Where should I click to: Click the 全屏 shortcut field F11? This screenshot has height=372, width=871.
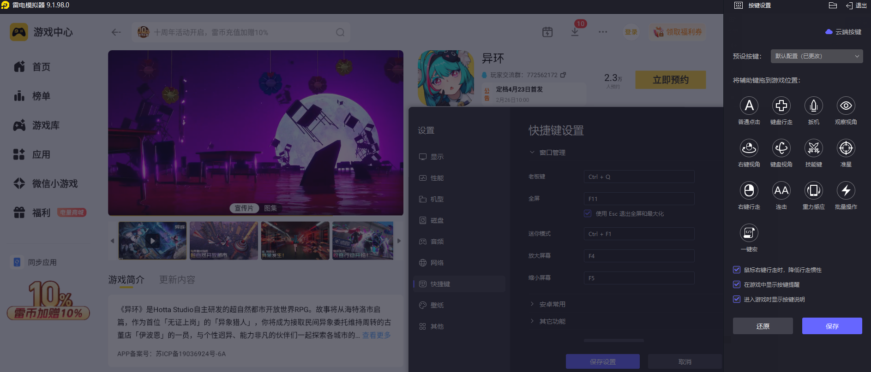(x=639, y=199)
